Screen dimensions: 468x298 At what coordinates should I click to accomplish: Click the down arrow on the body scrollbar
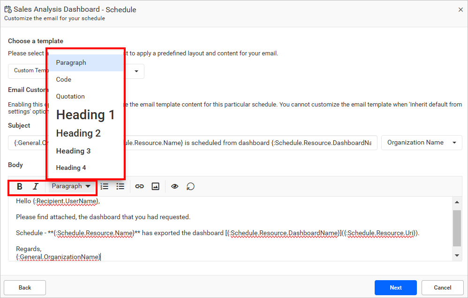click(457, 255)
